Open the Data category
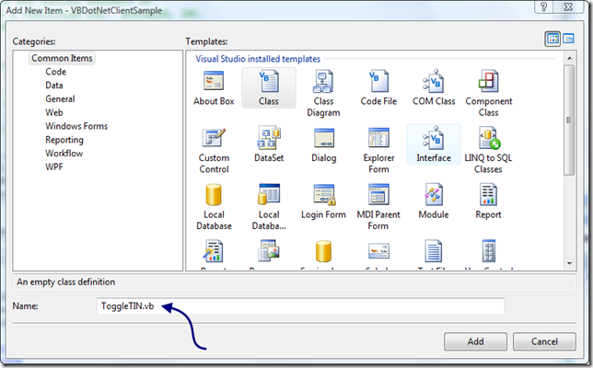 click(x=54, y=86)
